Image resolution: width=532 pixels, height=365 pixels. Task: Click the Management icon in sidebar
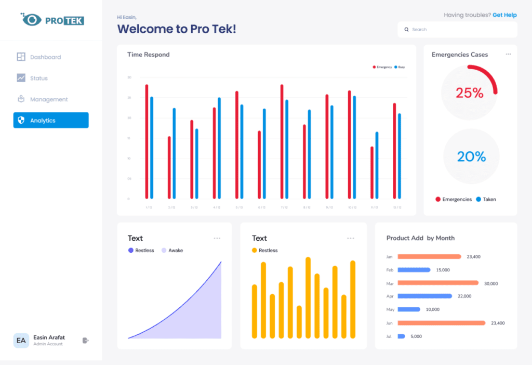pyautogui.click(x=22, y=99)
